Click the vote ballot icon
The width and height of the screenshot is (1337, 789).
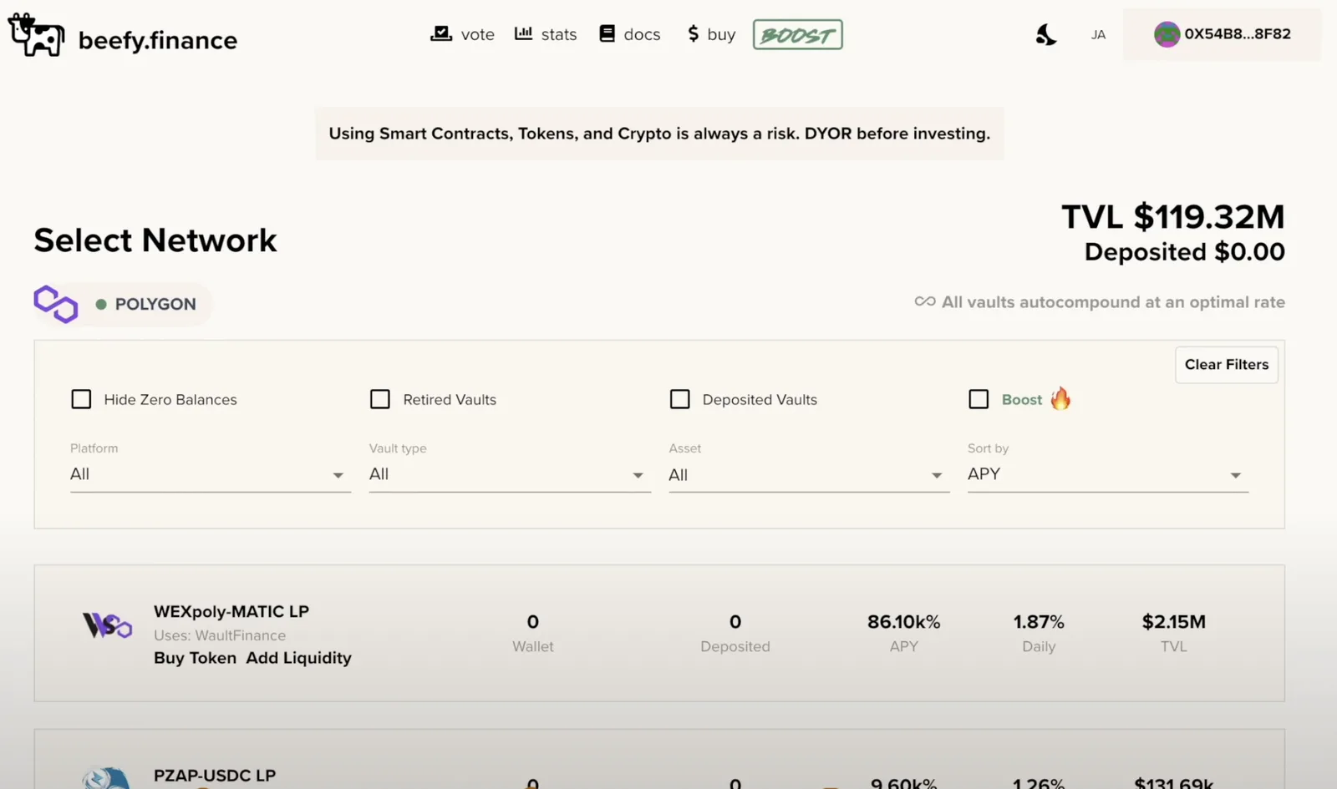pos(440,33)
